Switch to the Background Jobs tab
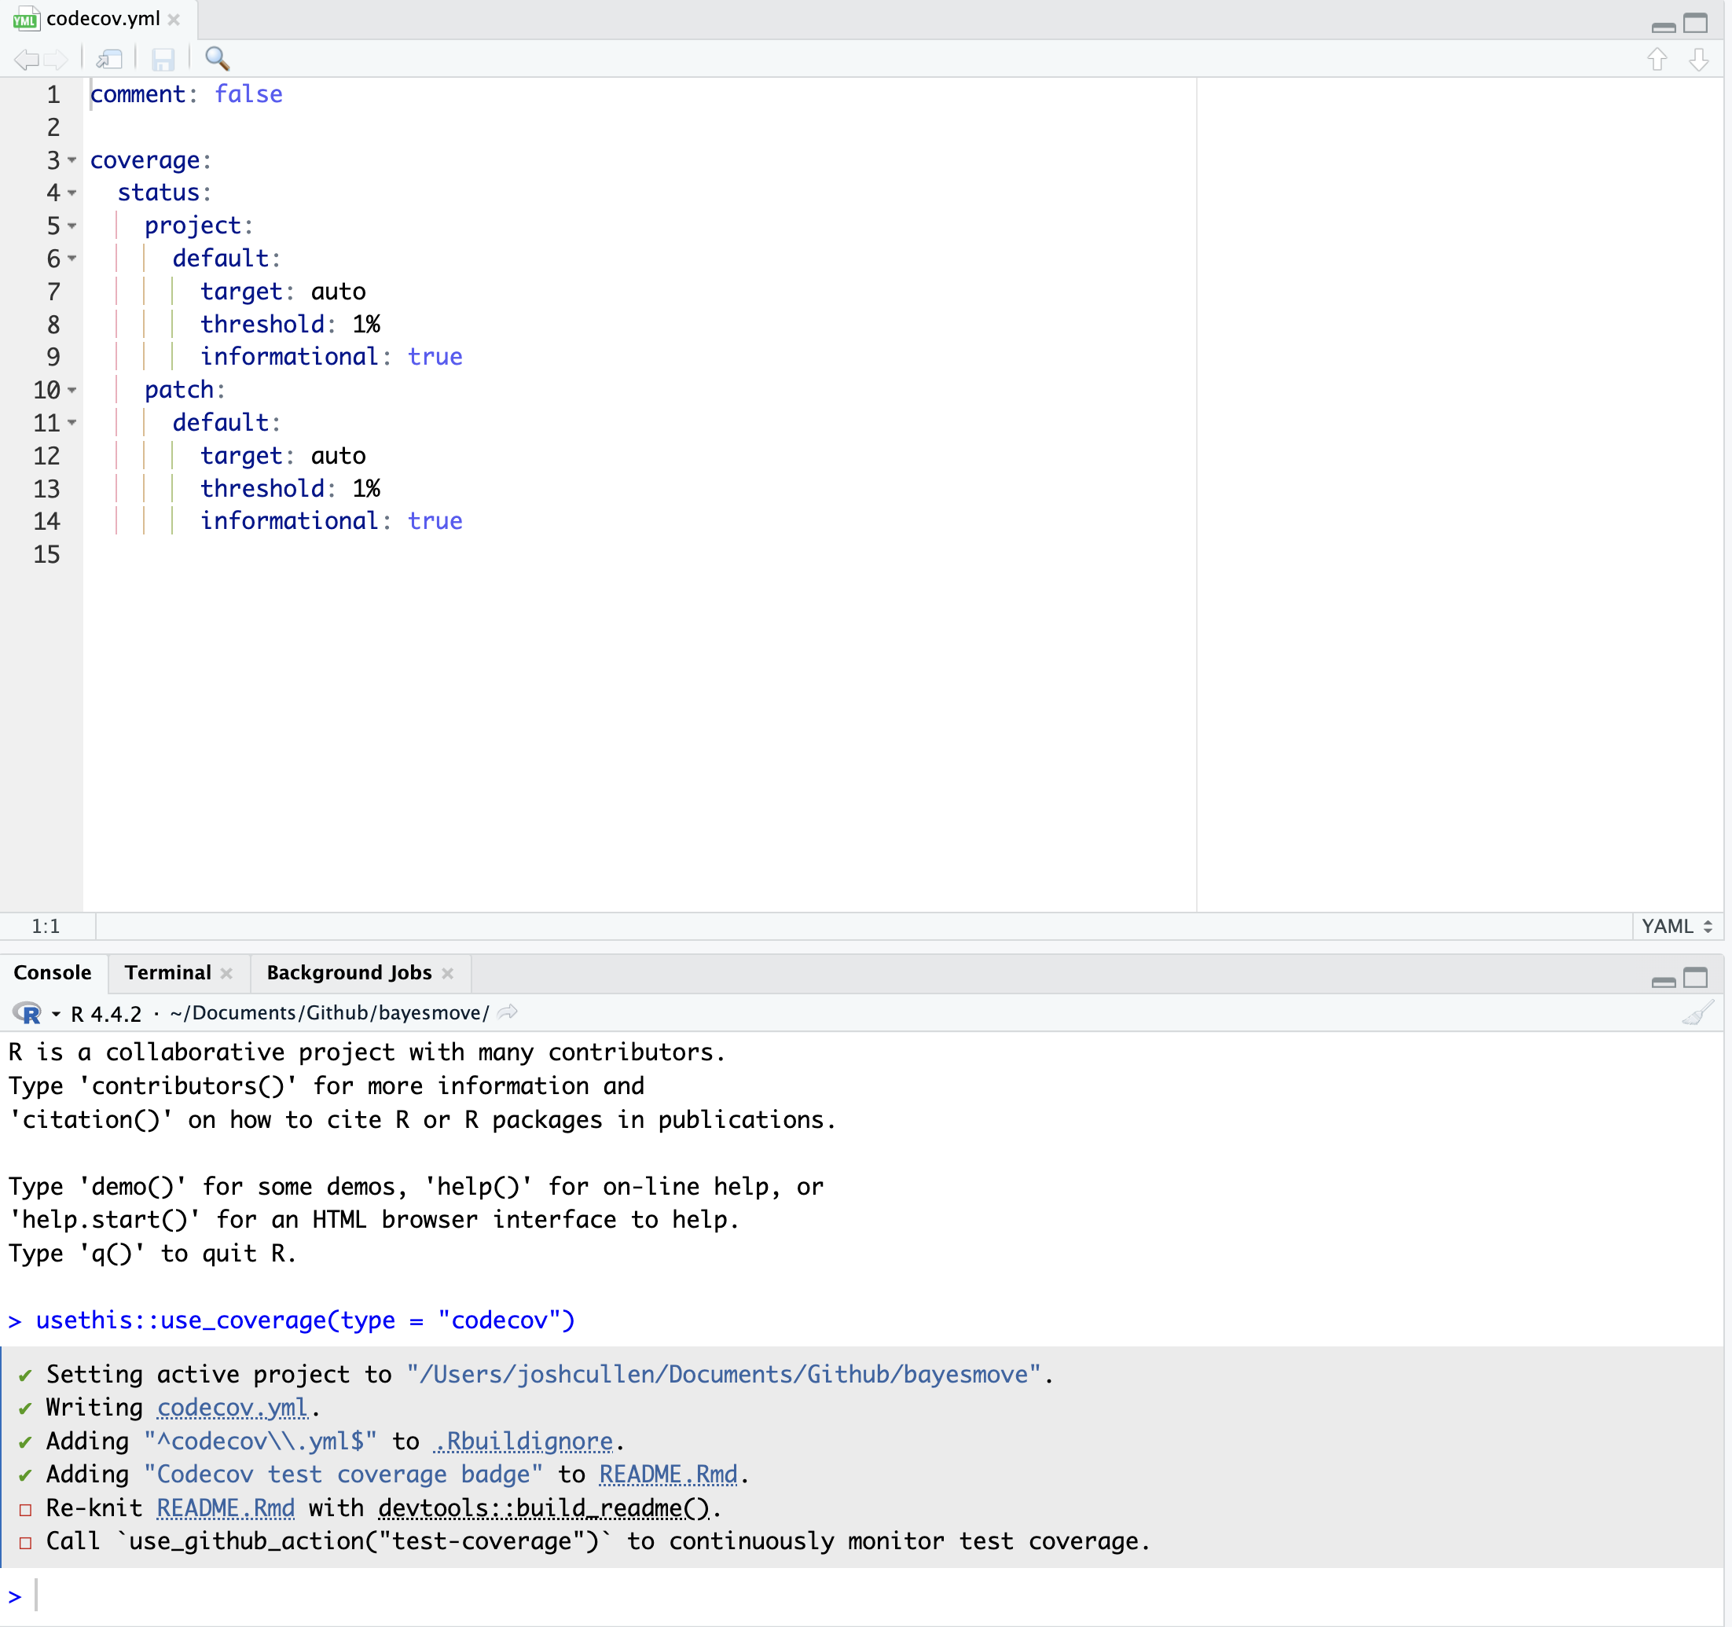The image size is (1732, 1627). pos(348,972)
